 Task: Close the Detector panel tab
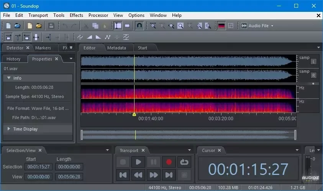(28, 47)
